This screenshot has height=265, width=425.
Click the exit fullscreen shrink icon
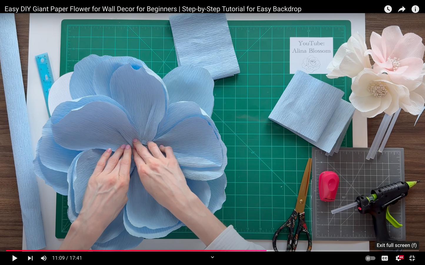(x=412, y=258)
